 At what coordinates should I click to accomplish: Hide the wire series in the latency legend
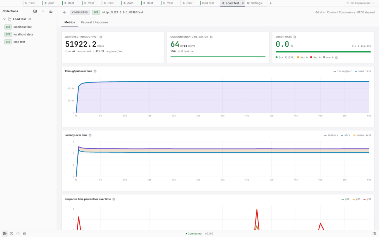click(345, 135)
